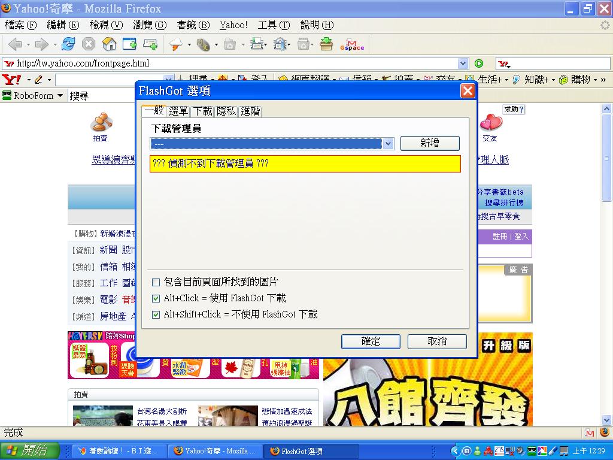Click the 求助 help link
613x460 pixels.
pos(514,110)
